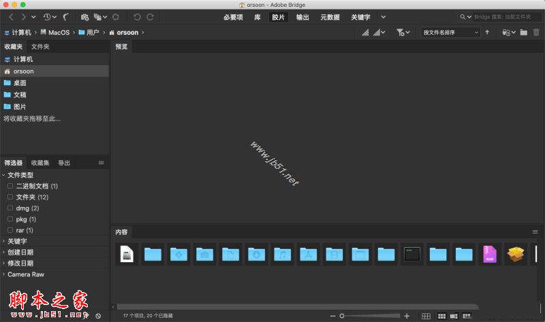
Task: Expand the 创建日期 filter section
Action: [x=3, y=252]
